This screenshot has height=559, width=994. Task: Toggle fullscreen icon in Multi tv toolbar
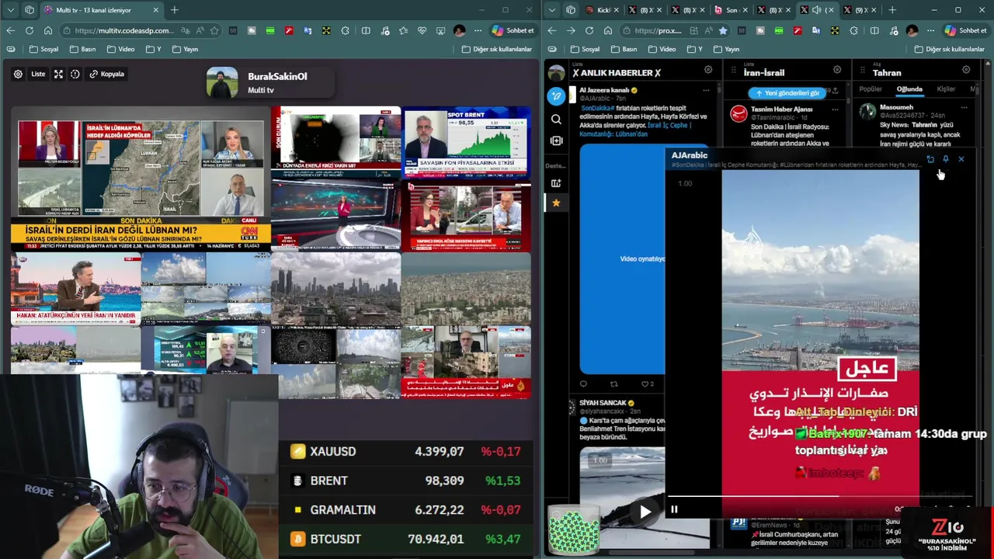(58, 75)
